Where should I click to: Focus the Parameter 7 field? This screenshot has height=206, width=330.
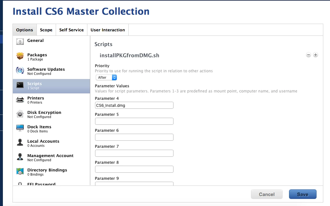[x=134, y=153]
